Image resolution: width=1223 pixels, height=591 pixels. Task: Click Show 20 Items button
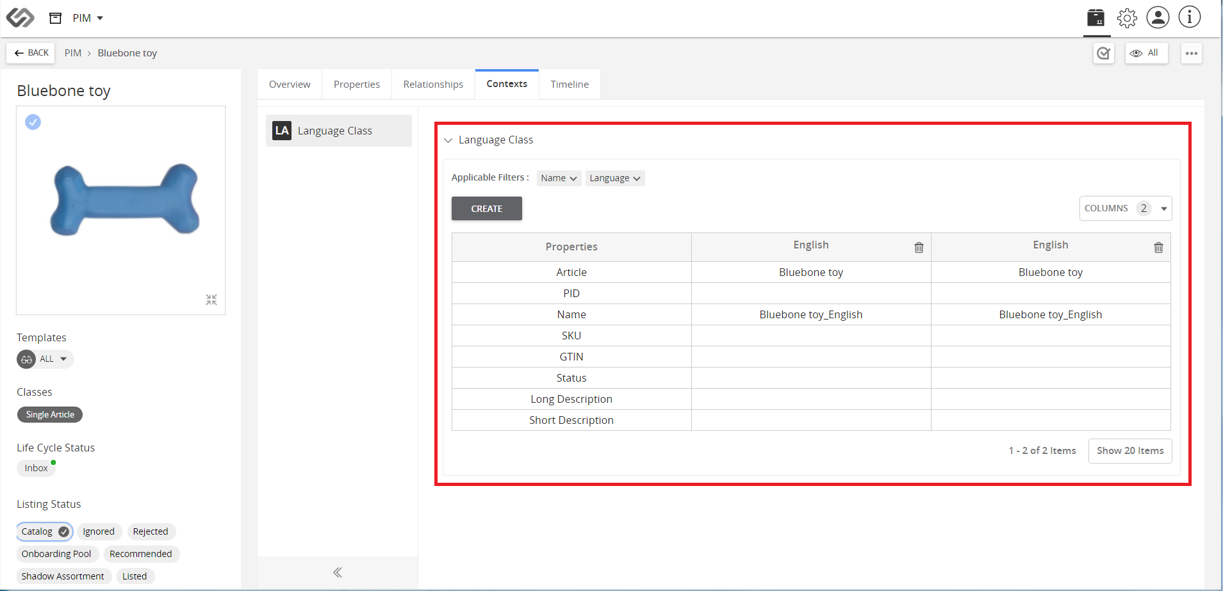1130,451
